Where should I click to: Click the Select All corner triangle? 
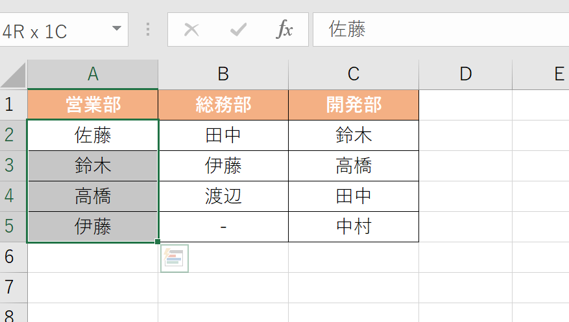(x=14, y=75)
